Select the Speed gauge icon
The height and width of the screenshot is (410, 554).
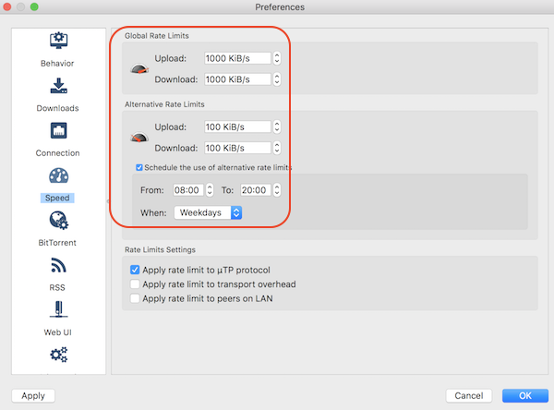pyautogui.click(x=57, y=175)
